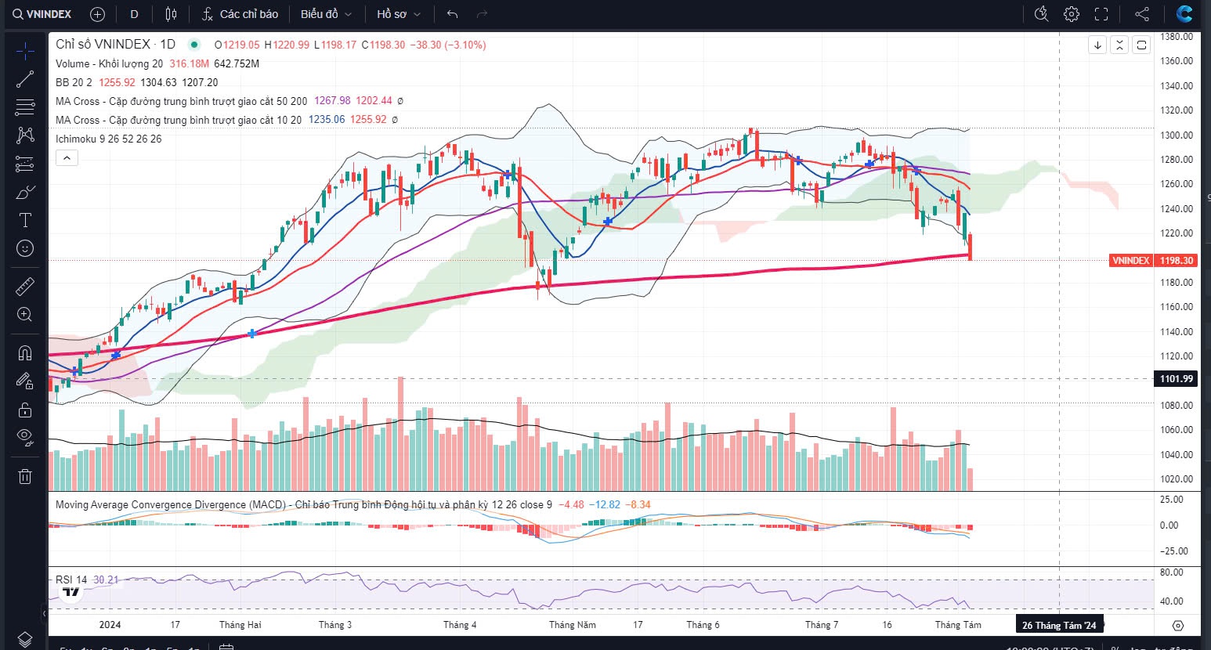1211x650 pixels.
Task: Select the XABCD pattern tool
Action: 25,135
